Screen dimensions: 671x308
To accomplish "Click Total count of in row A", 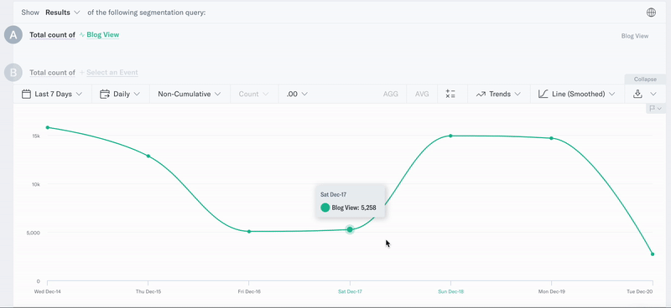I will (52, 35).
